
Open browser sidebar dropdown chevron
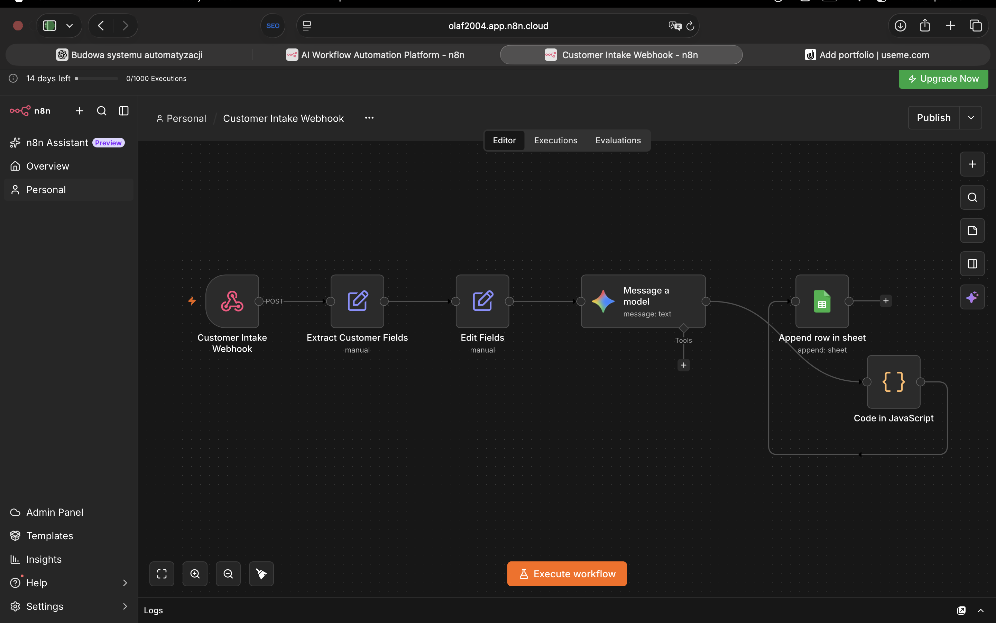tap(70, 26)
